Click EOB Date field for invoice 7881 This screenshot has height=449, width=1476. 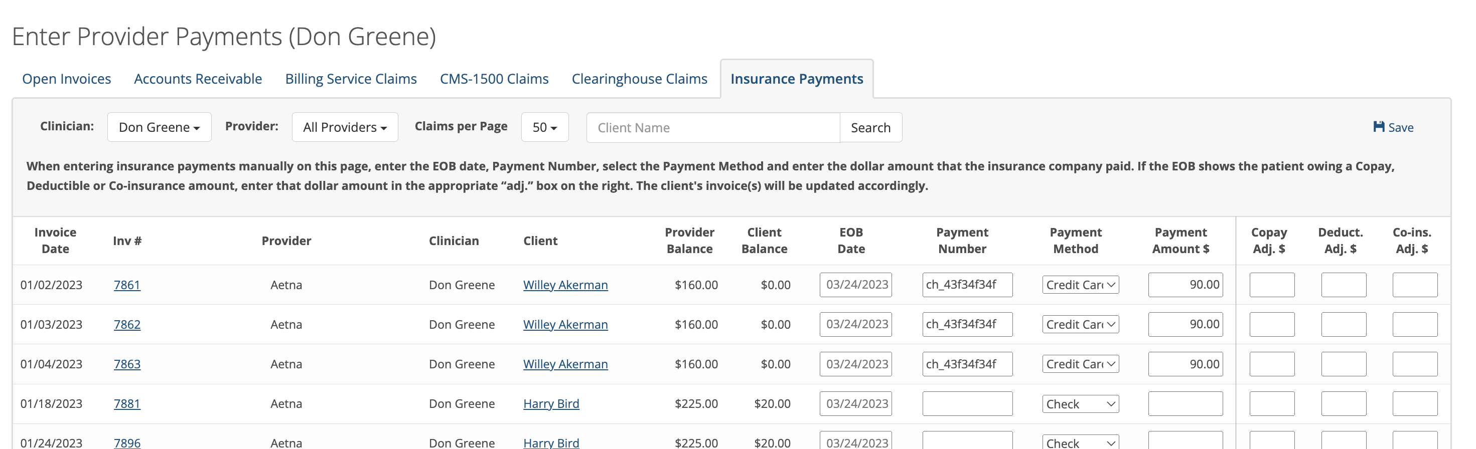(855, 404)
